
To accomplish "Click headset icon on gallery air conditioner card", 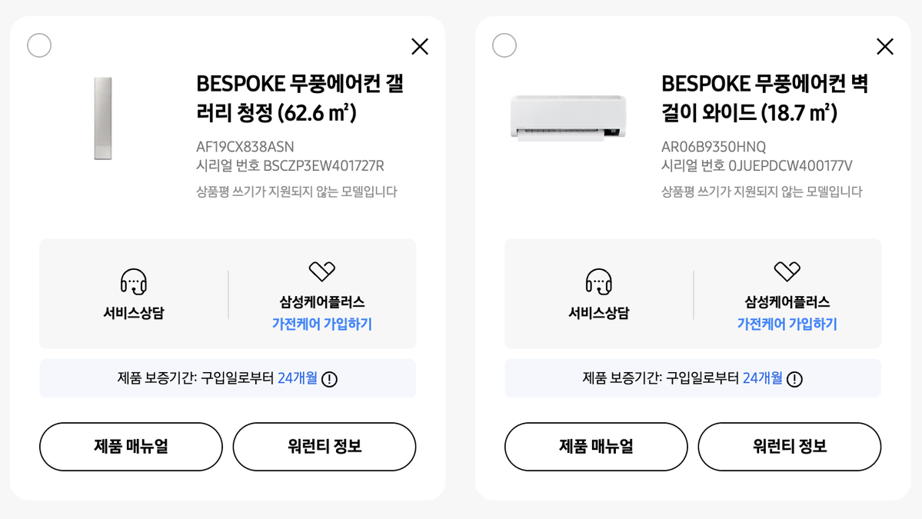I will point(134,281).
